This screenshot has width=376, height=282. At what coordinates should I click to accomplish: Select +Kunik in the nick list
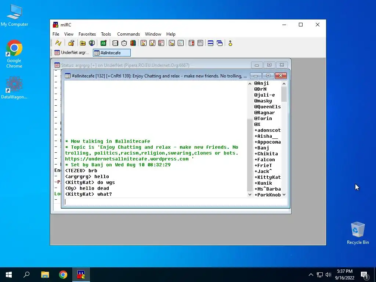[263, 183]
